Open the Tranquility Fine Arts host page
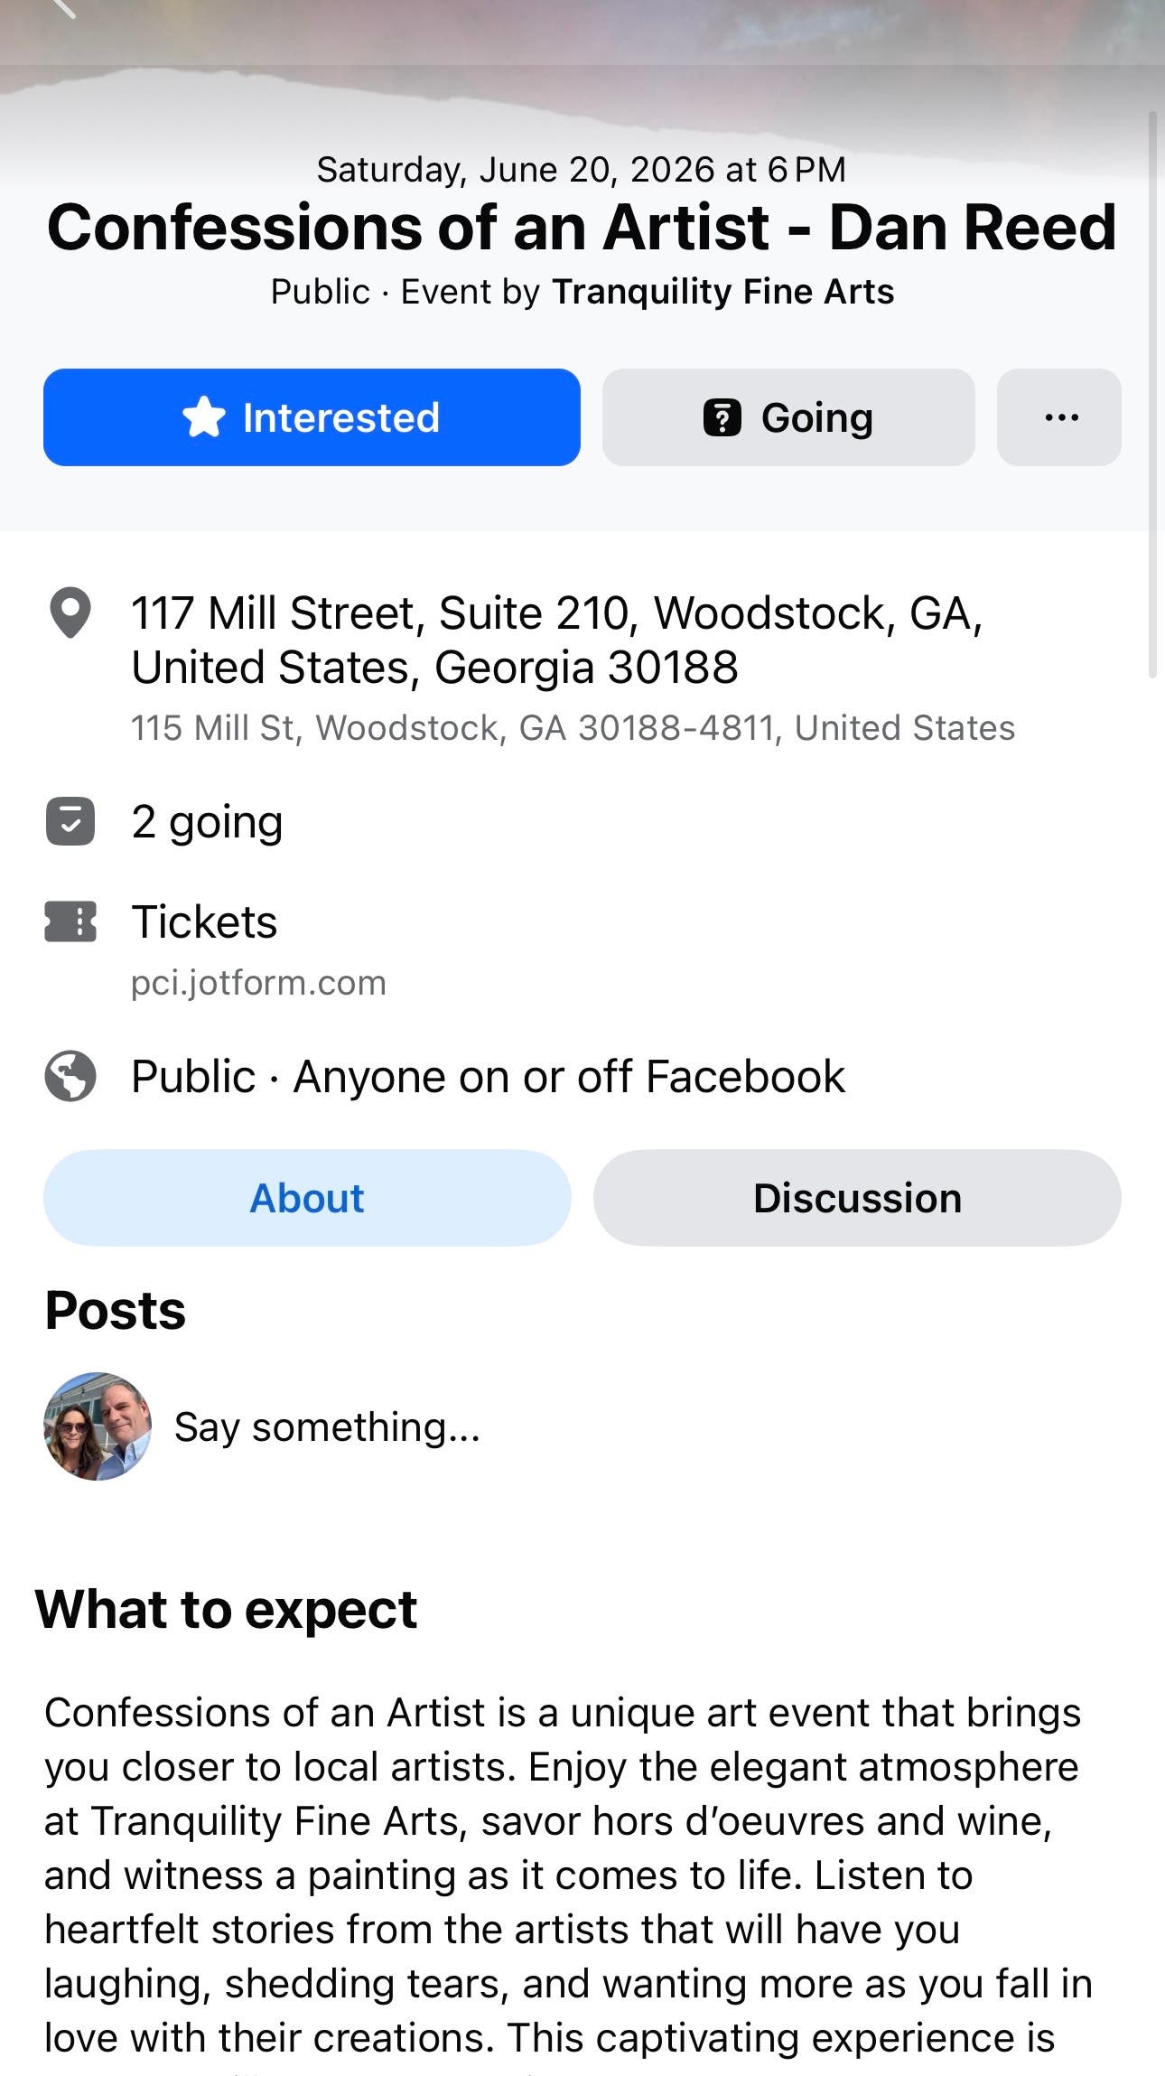Screen dimensions: 1165x2076 tap(722, 292)
